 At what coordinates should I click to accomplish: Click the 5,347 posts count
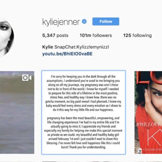tap(55, 35)
